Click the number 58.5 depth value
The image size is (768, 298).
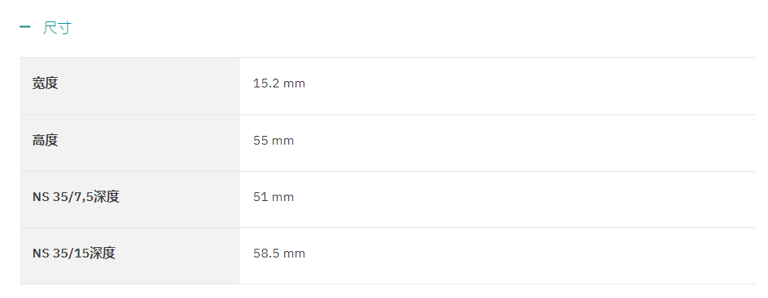tap(266, 253)
